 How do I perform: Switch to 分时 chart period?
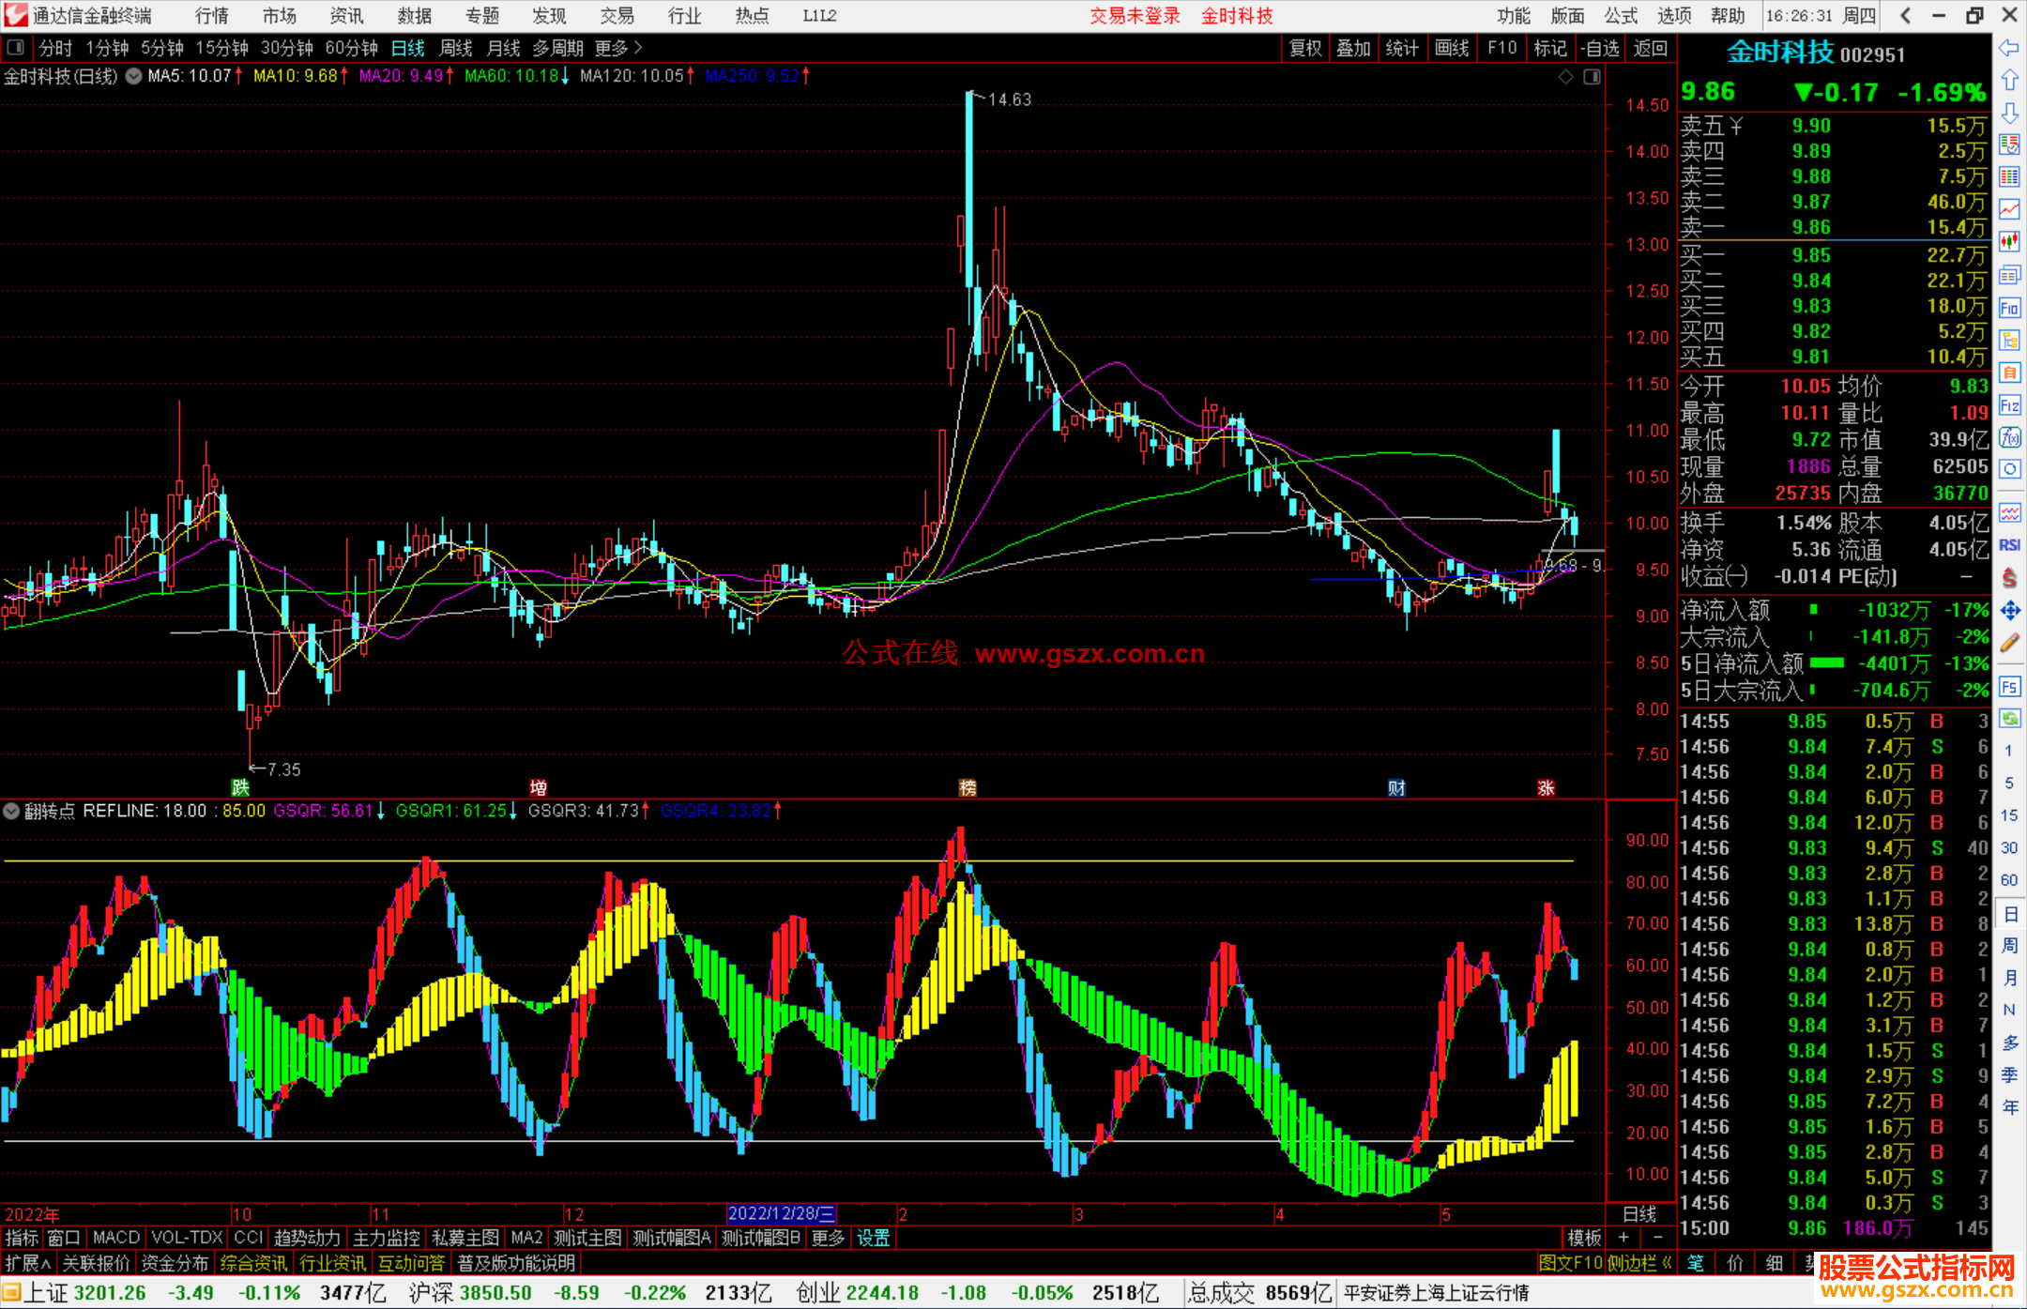point(55,48)
